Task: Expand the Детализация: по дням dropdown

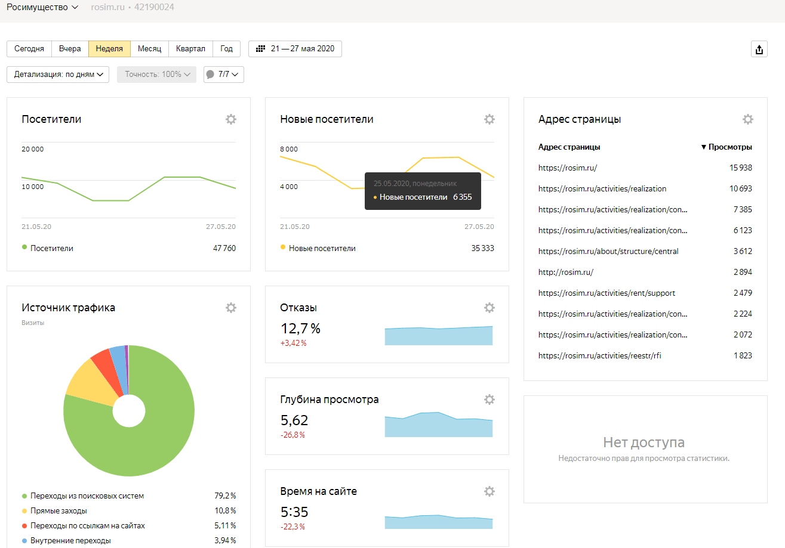Action: point(58,75)
